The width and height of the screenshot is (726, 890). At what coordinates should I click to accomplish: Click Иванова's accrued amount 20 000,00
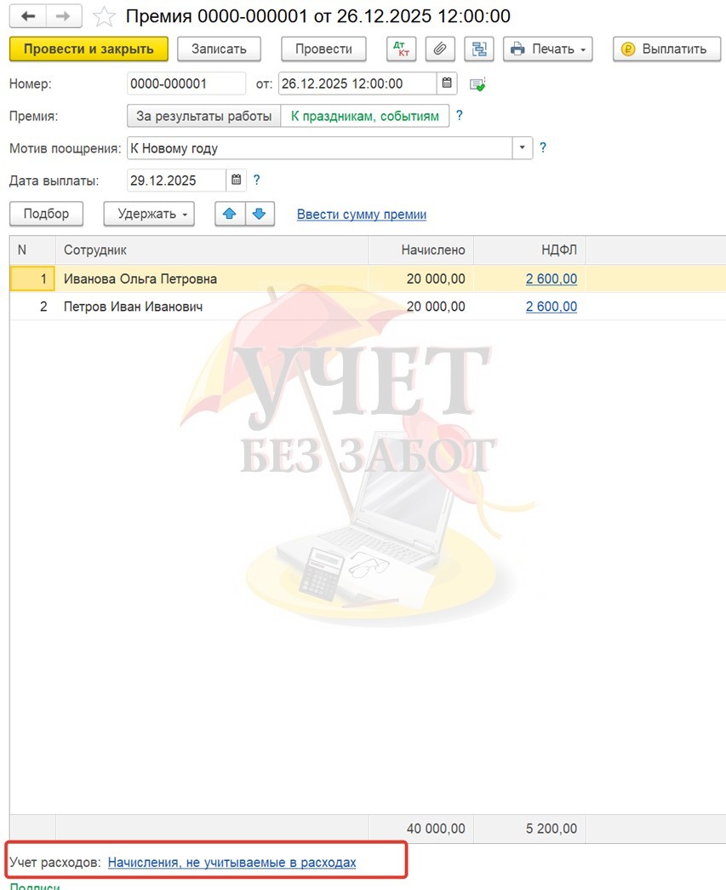(436, 278)
